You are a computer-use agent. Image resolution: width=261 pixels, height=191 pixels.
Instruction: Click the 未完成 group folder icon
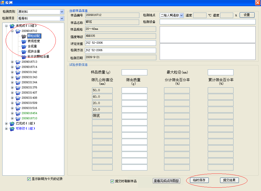(x=12, y=26)
